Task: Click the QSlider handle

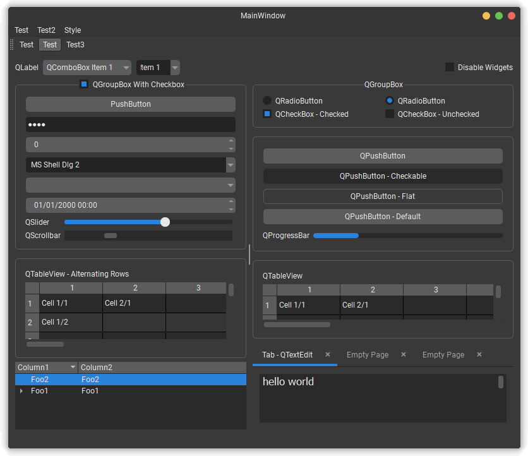Action: [165, 222]
